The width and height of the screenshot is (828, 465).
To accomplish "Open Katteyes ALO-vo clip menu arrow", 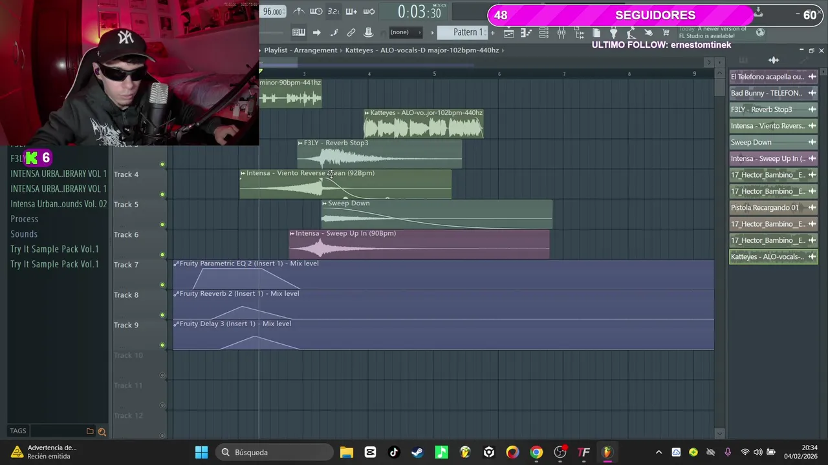I will 367,113.
